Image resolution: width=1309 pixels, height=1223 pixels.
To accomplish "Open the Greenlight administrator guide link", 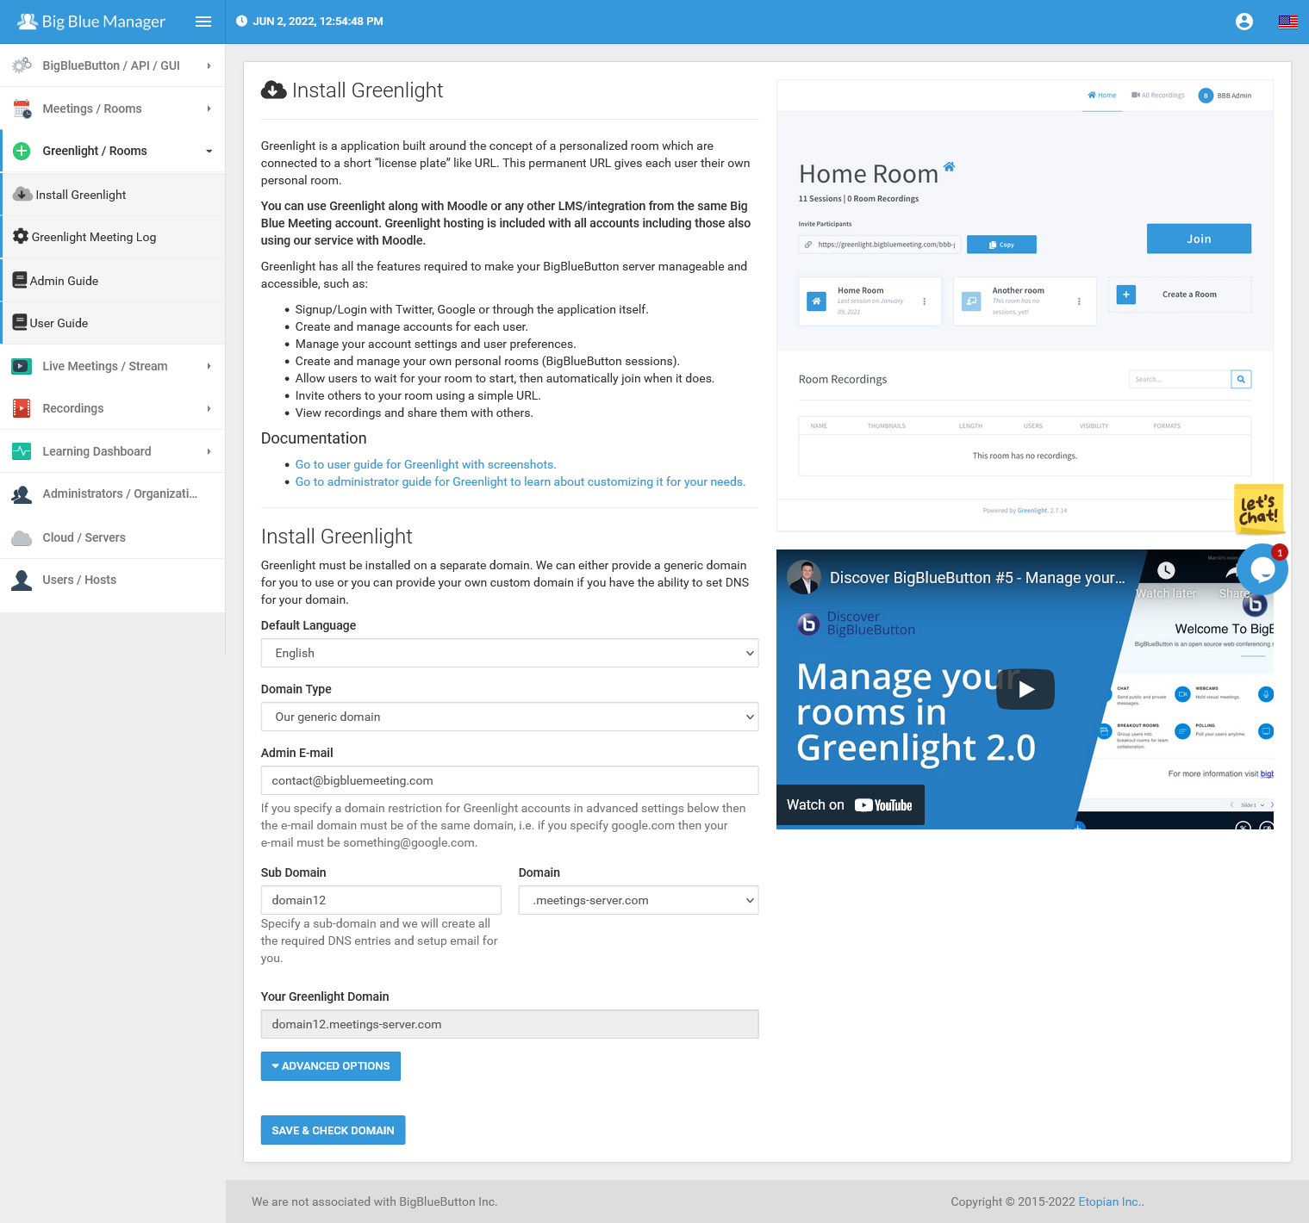I will click(x=520, y=481).
